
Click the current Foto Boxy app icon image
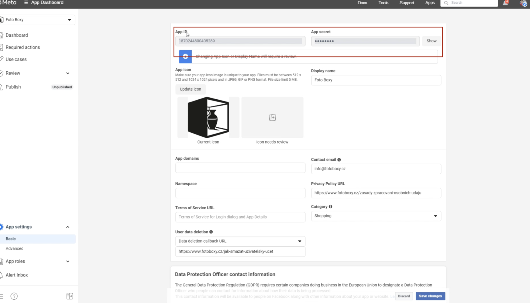pos(208,117)
